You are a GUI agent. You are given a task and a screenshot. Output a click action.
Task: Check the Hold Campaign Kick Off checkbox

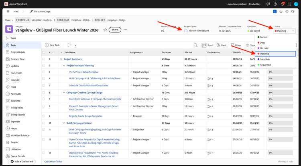point(44,78)
